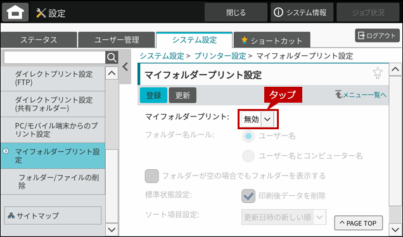Add page to shortcuts with star icon
The image size is (403, 237).
(377, 73)
